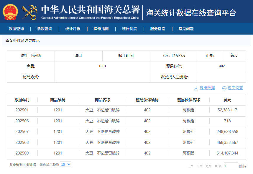Open the 常见问题 page
253x174 pixels.
(x=186, y=29)
